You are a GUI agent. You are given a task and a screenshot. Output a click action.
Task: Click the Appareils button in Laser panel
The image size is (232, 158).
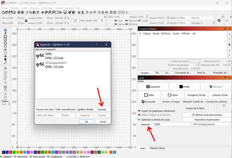click(x=146, y=125)
